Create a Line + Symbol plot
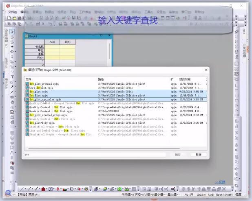The image size is (252, 201). [x=36, y=189]
